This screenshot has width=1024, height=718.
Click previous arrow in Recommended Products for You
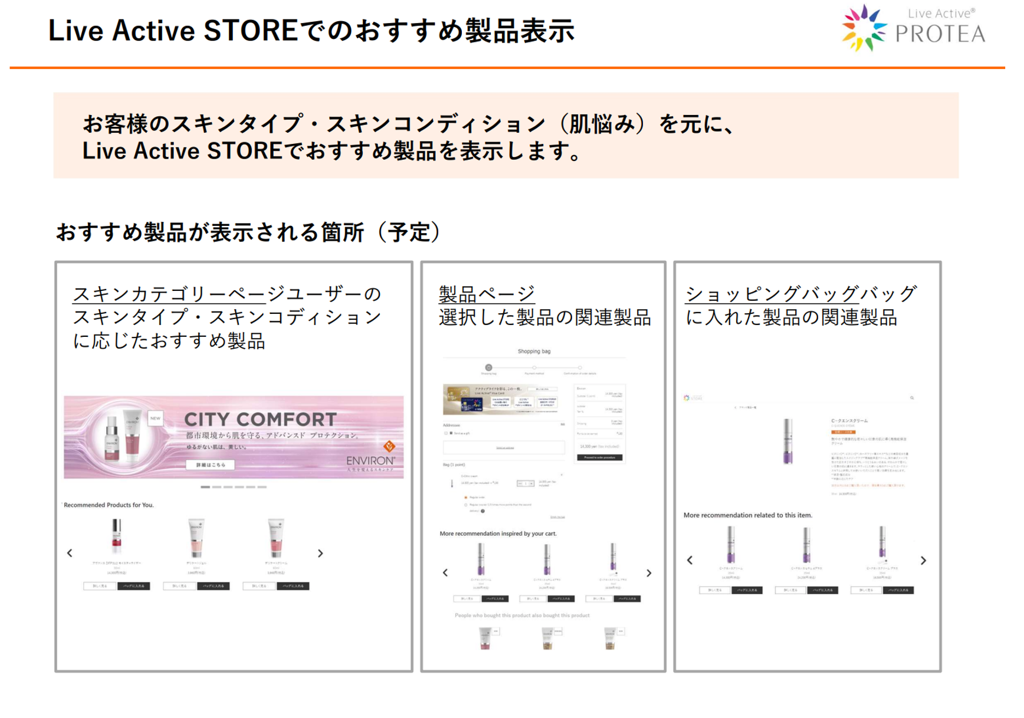click(70, 553)
